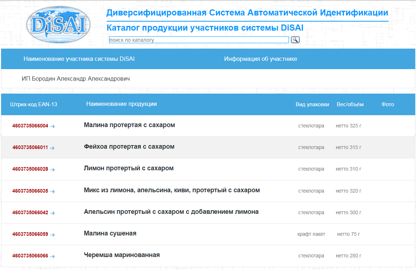Click the Штрих-код EAN-13 column header
416x270 pixels.
pyautogui.click(x=34, y=104)
